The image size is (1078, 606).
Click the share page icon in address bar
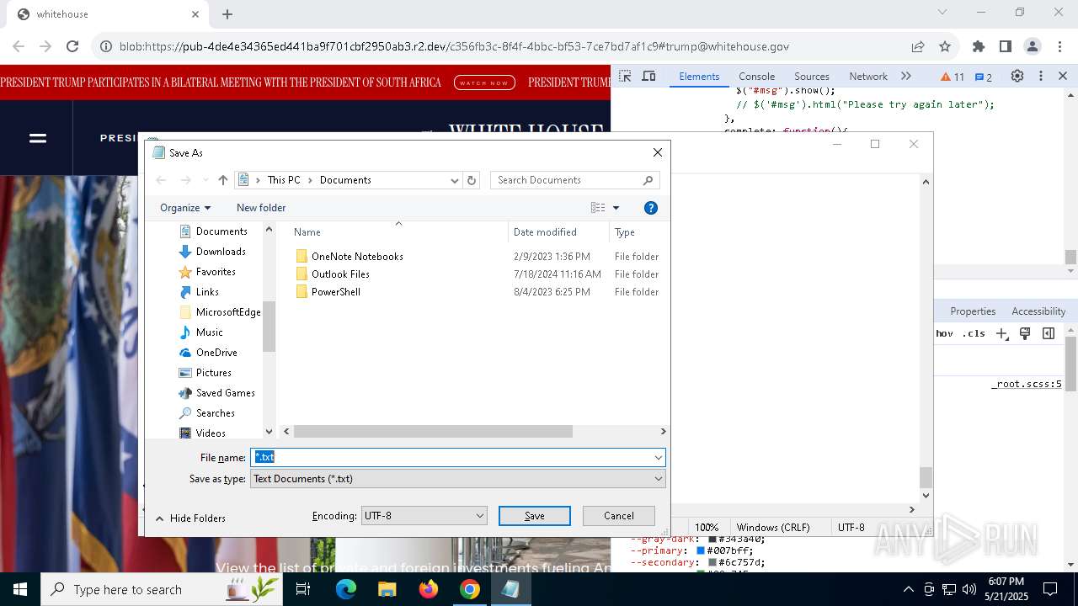pos(918,47)
